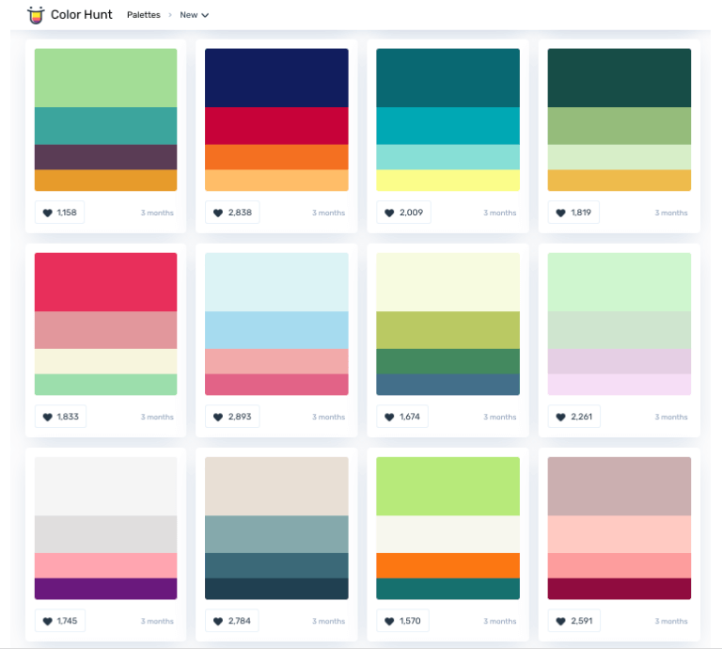Like the palette with 2,591 likes

(561, 621)
